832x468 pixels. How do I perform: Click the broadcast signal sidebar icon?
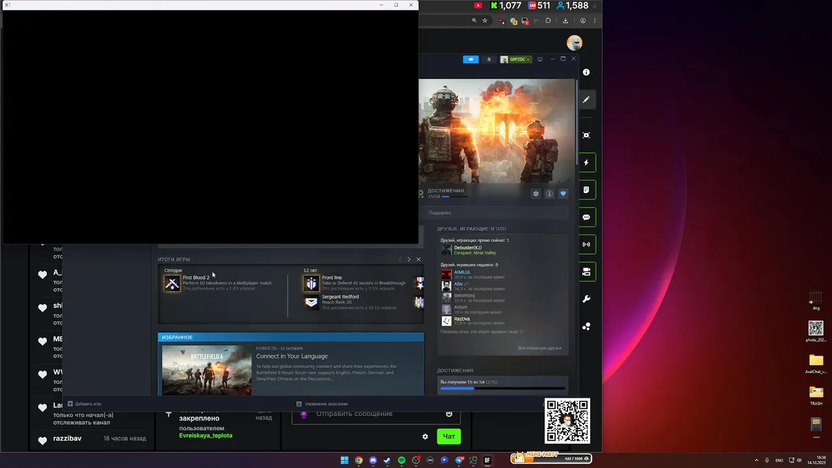[x=586, y=244]
